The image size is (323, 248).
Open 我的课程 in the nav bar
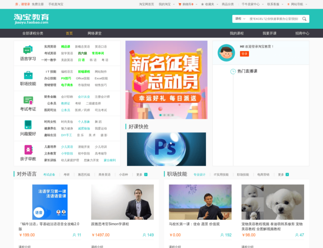point(237,33)
